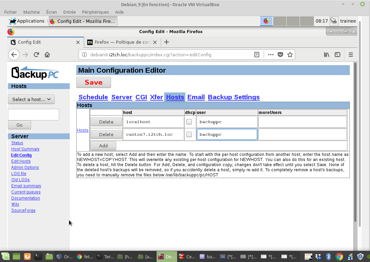
Task: Open the 'Select a host...' dropdown
Action: 31,99
